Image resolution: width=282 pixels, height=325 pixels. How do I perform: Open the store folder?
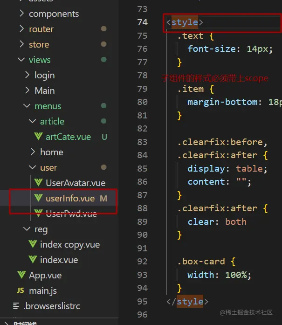(x=39, y=44)
